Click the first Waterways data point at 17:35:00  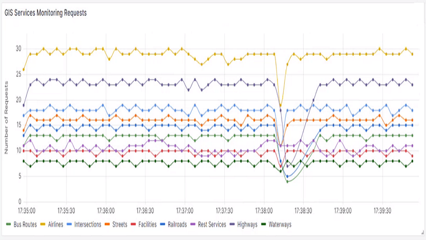click(24, 161)
